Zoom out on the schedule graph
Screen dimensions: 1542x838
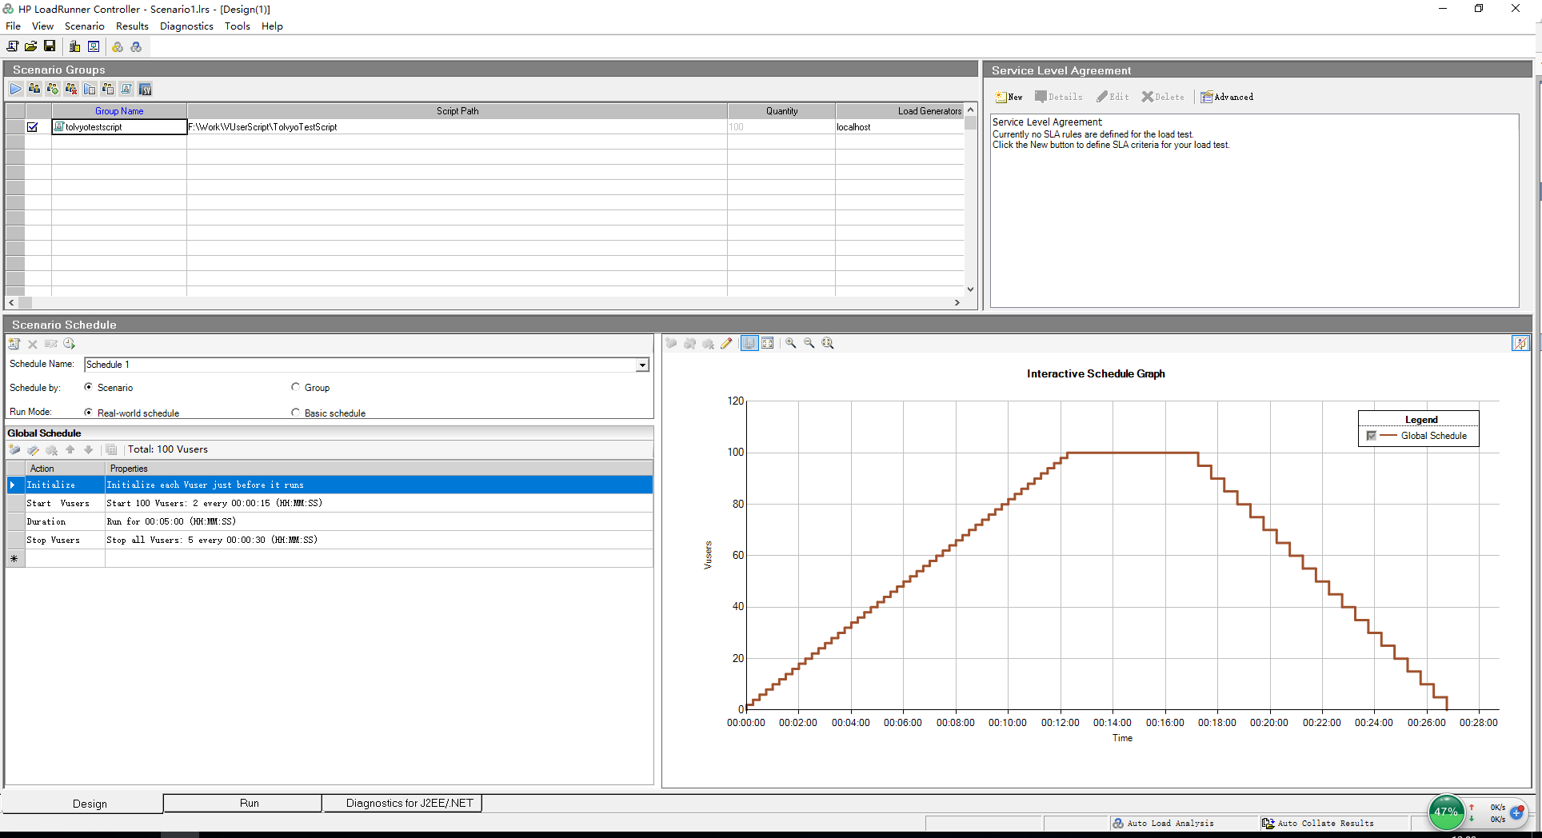pyautogui.click(x=809, y=343)
